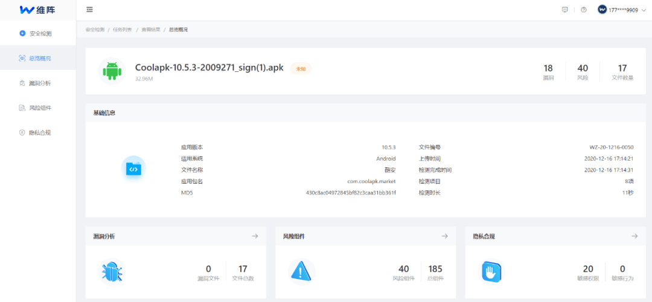This screenshot has height=302, width=652.
Task: Click the 未知 status badge
Action: [x=301, y=69]
